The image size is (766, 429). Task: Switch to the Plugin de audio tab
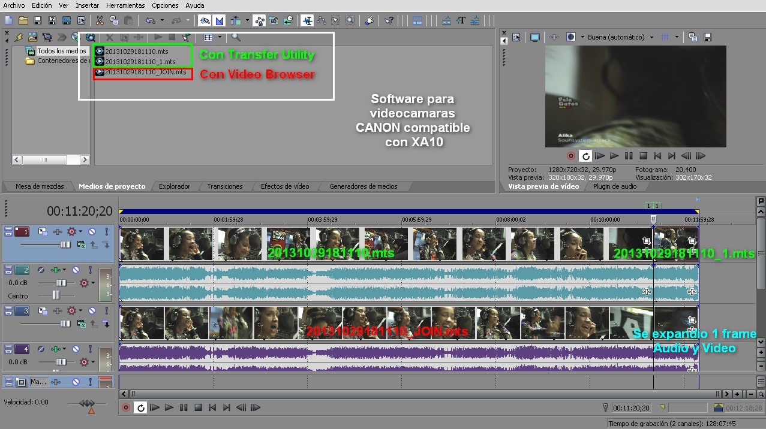tap(615, 186)
